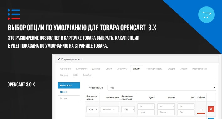Select the Опции tab

(137, 69)
